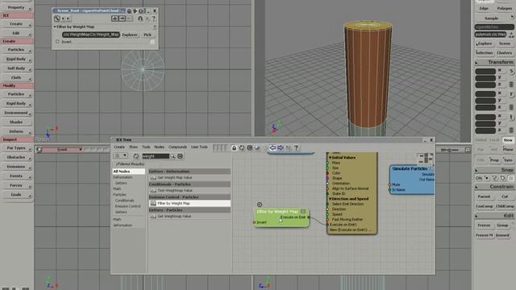Image resolution: width=516 pixels, height=290 pixels.
Task: Click the Pick button in property editor
Action: pos(148,35)
